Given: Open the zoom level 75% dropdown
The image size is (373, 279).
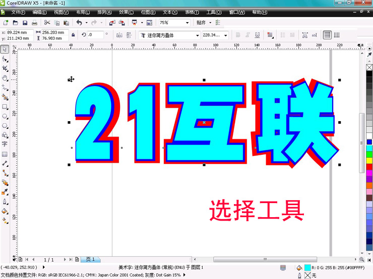Looking at the screenshot, I should [188, 23].
